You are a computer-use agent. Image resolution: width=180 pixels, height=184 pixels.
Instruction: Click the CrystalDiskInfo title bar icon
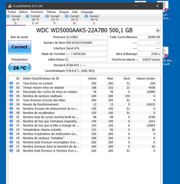[x=10, y=6]
